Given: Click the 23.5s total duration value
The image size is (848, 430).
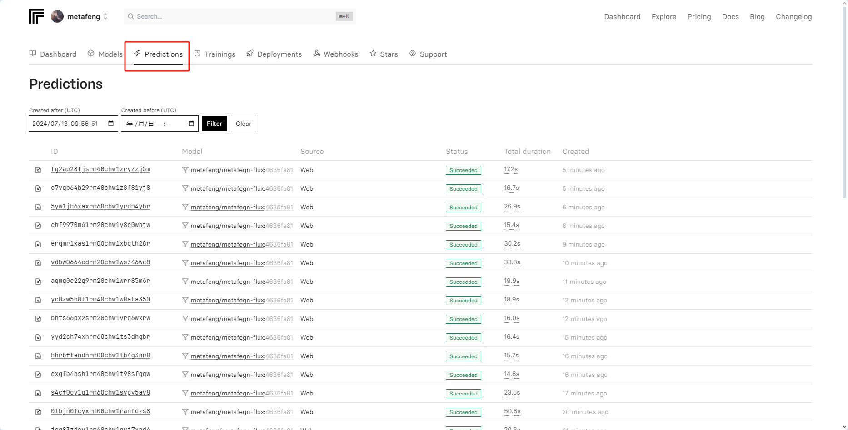Looking at the screenshot, I should (512, 393).
